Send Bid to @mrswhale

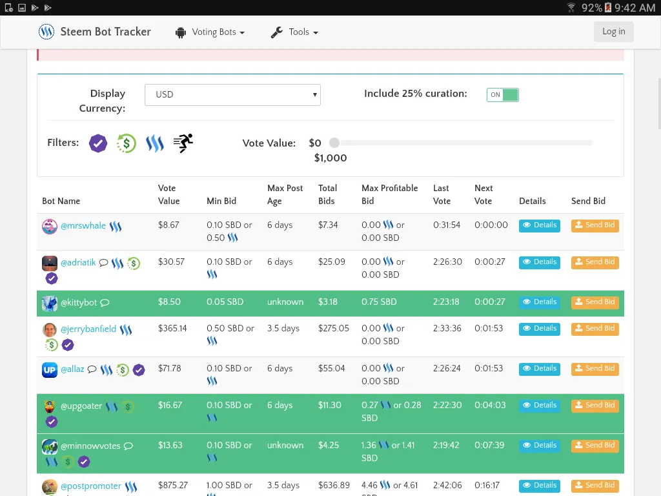pos(595,225)
